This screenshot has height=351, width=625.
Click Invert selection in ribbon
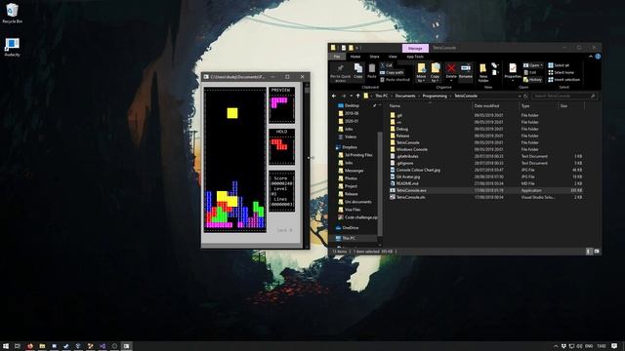click(564, 80)
